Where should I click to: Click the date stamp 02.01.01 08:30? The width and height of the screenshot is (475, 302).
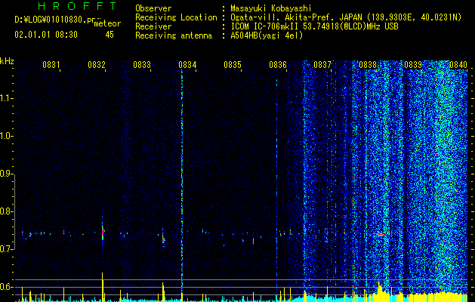pyautogui.click(x=46, y=35)
